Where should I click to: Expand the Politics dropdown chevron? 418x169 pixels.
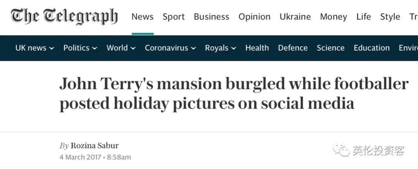95,48
